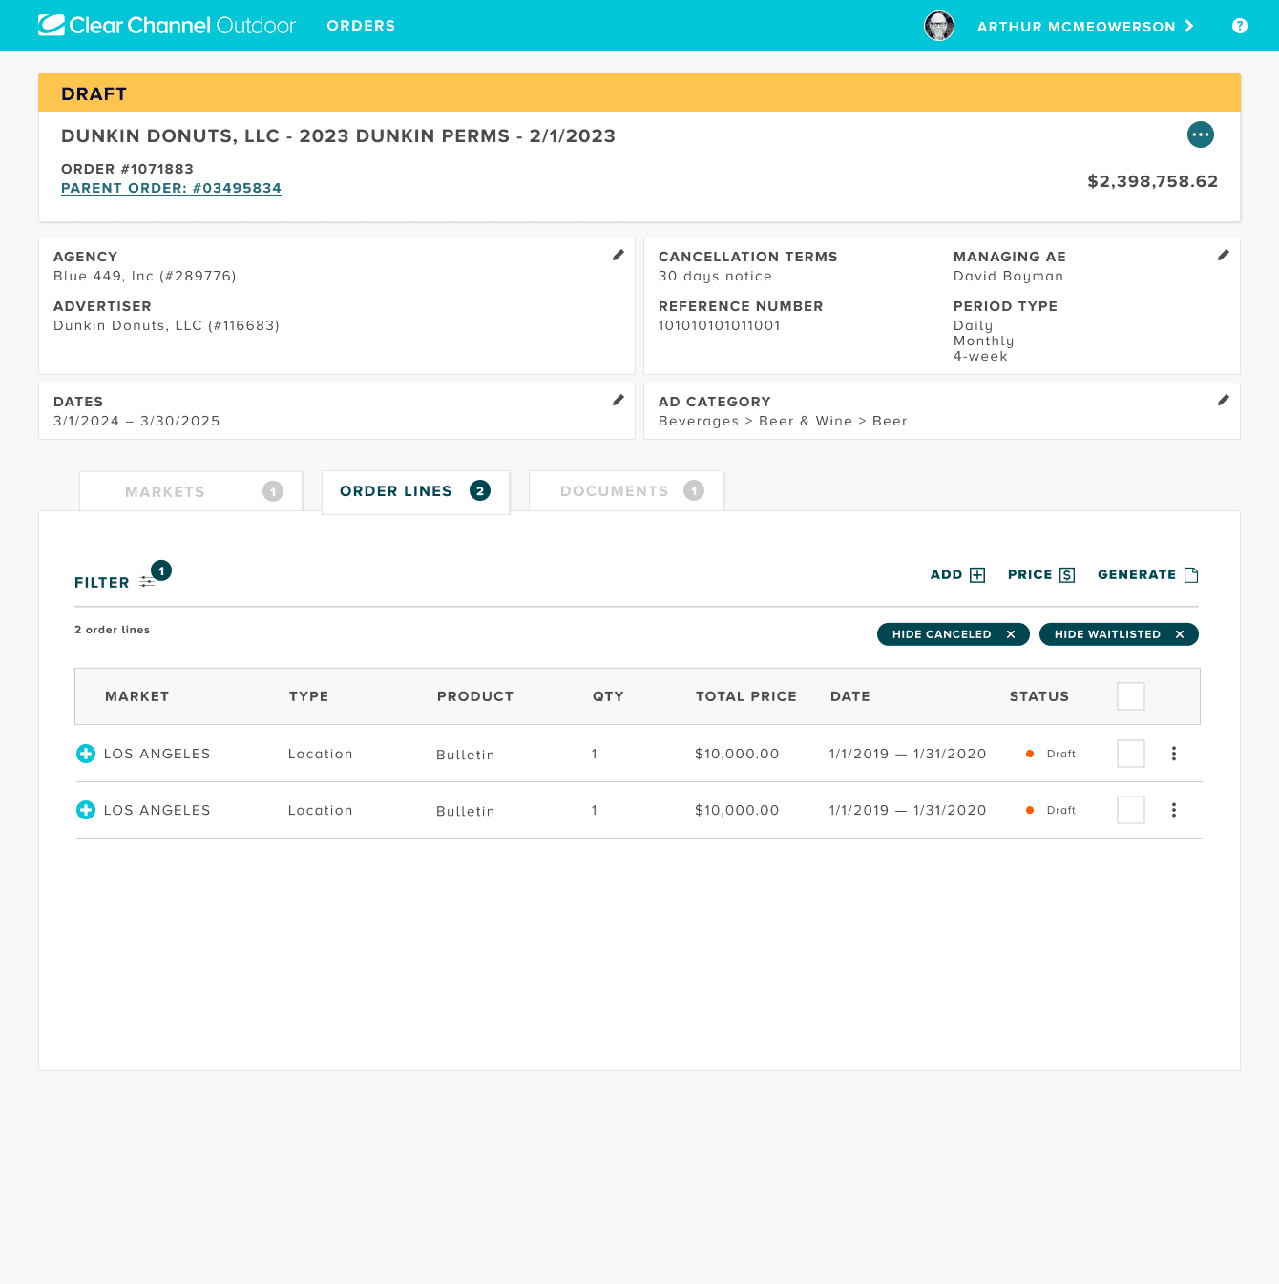Screen dimensions: 1279x1284
Task: Open the filter sliders icon
Action: 147,582
